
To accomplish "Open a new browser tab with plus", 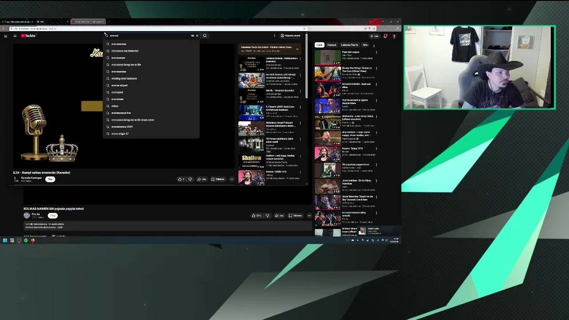I will (x=108, y=21).
